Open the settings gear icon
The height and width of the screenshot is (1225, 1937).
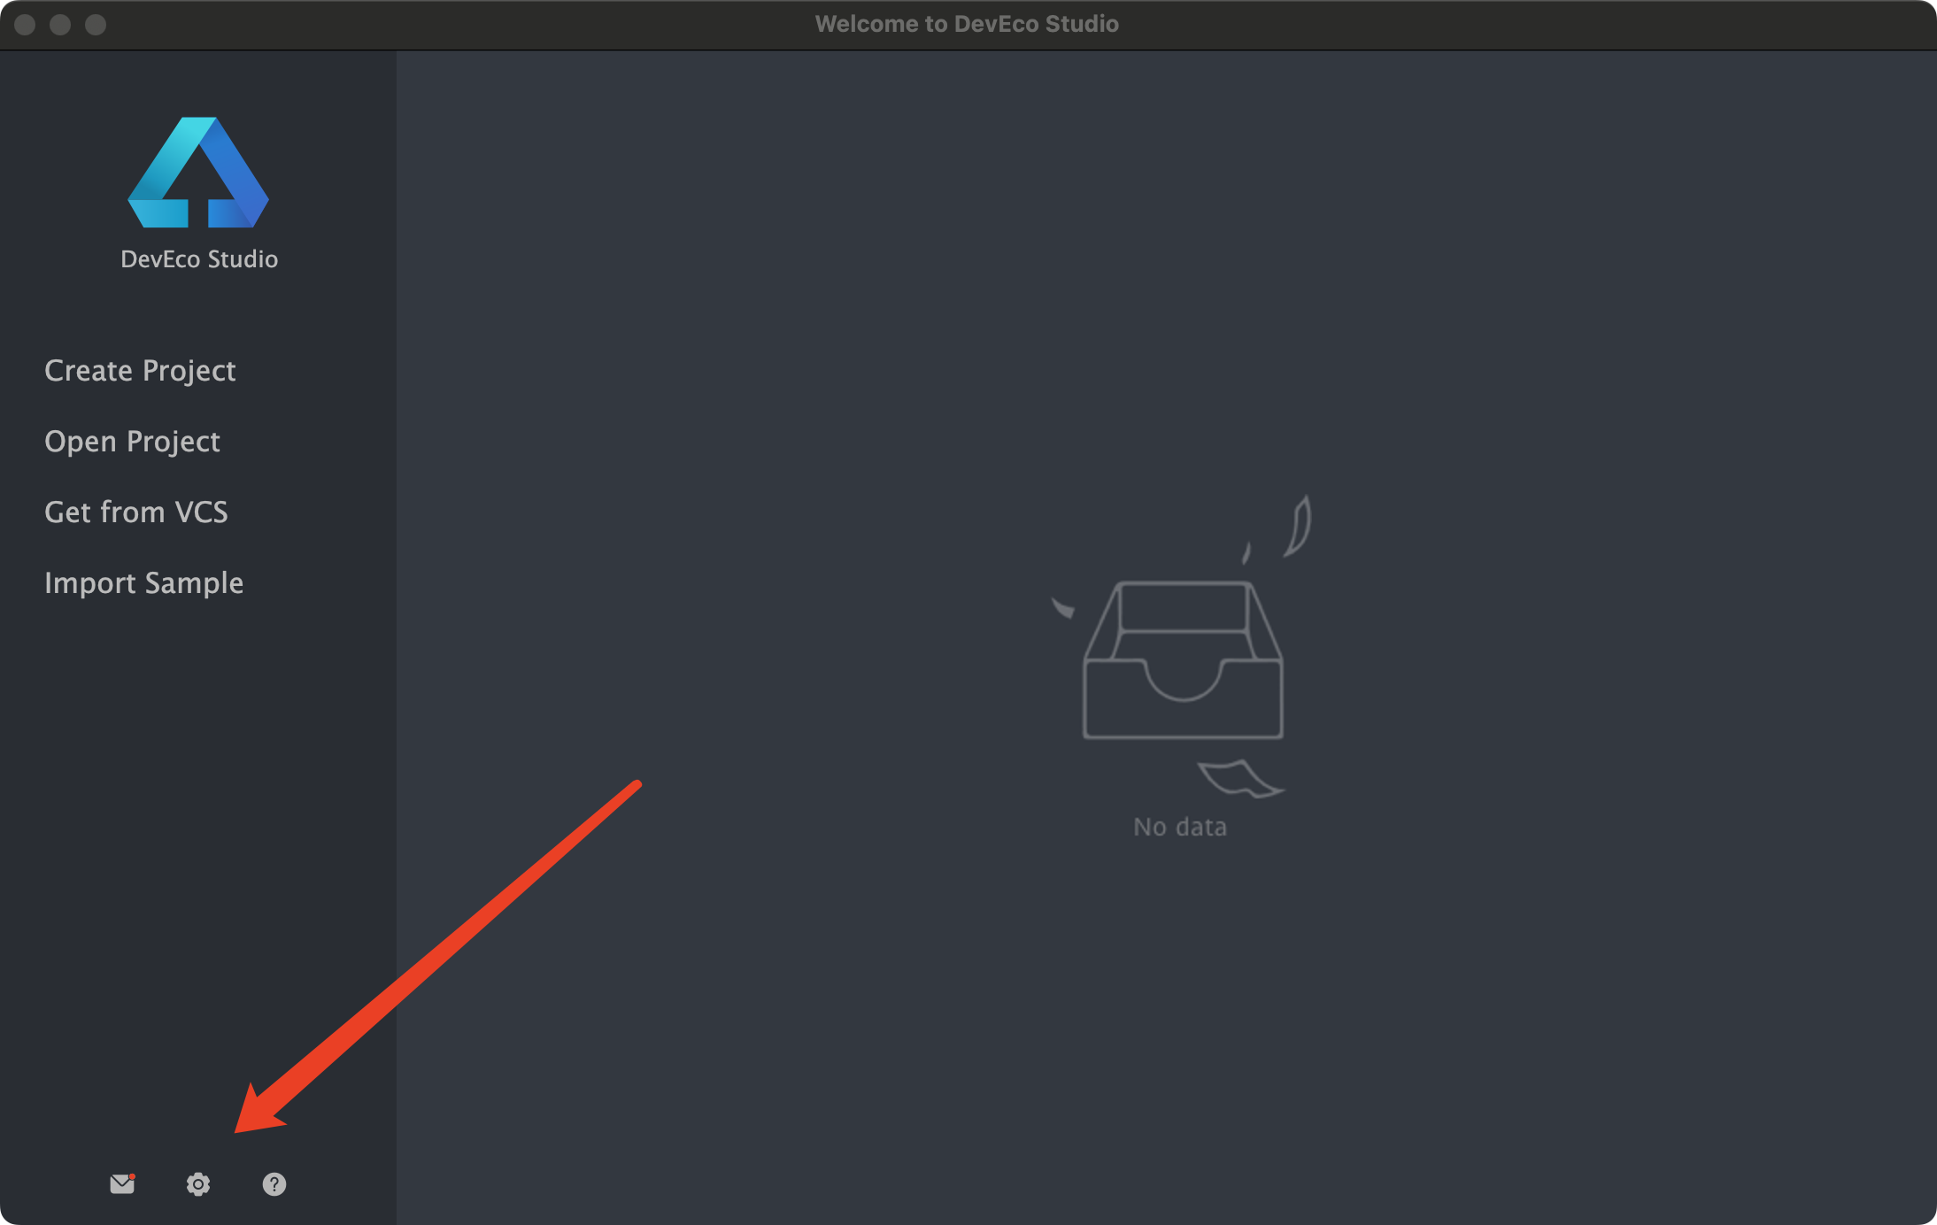(x=198, y=1184)
